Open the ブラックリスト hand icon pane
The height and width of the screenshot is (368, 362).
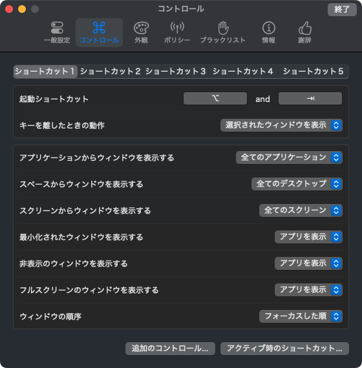(x=222, y=32)
